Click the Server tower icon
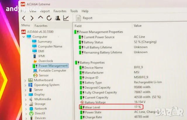This screenshot has width=187, height=120. click(x=30, y=90)
